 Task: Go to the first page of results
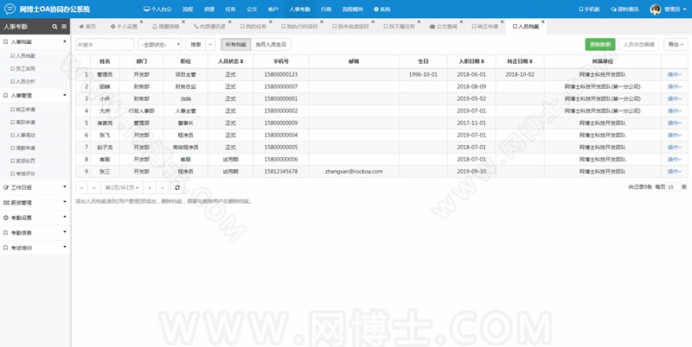tap(81, 187)
